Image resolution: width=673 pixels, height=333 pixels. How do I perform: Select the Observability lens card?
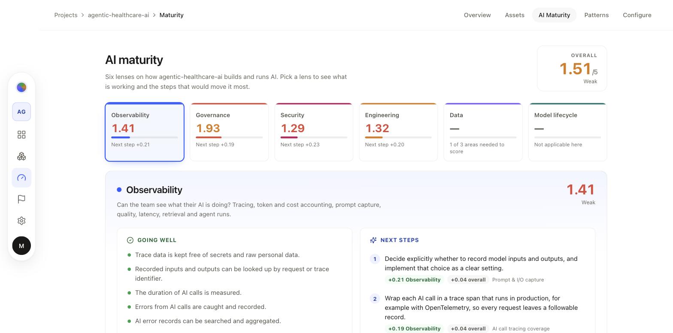(145, 132)
